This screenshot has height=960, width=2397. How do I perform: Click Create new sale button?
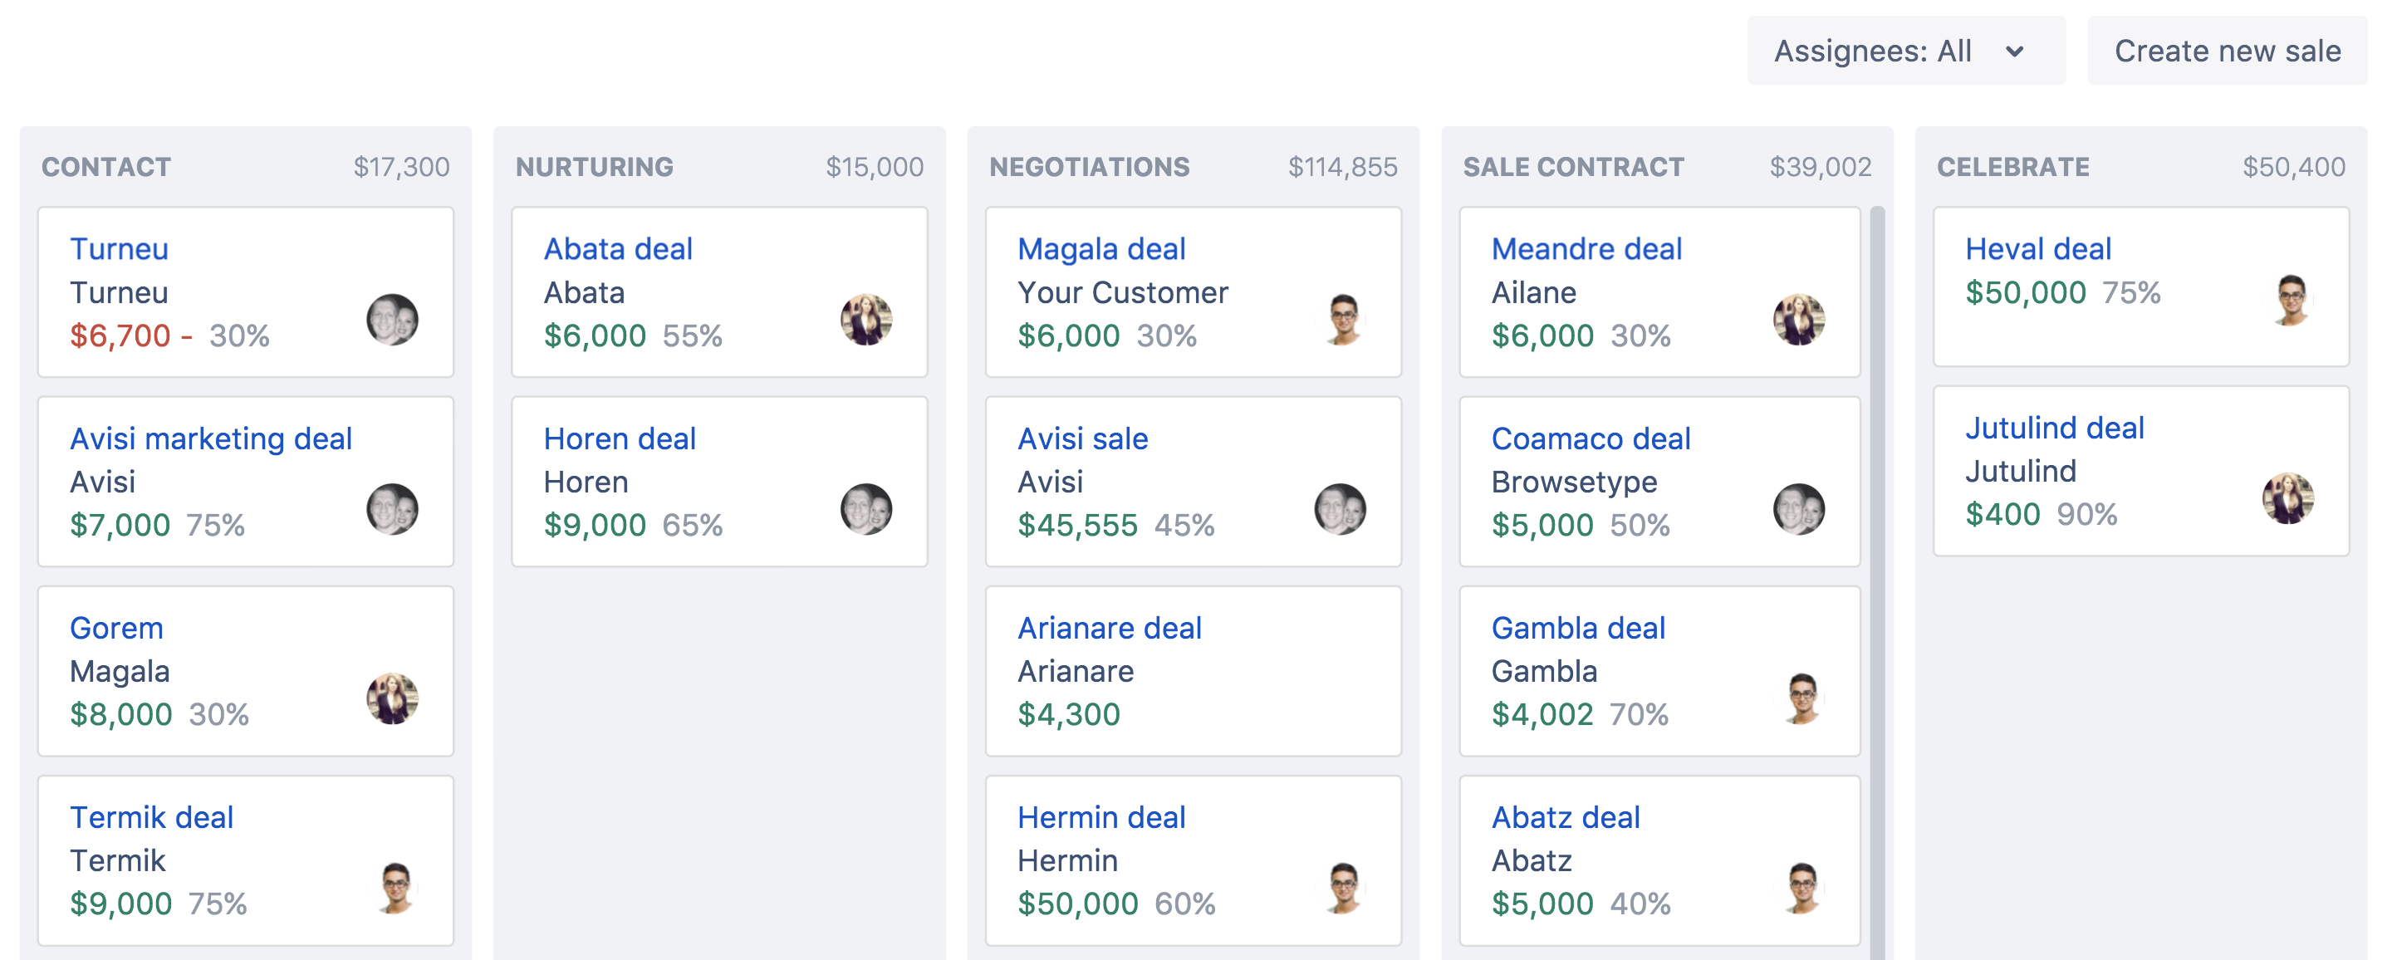[x=2227, y=51]
